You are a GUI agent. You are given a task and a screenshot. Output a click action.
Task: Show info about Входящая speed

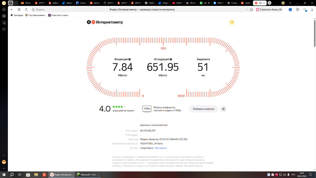click(130, 59)
